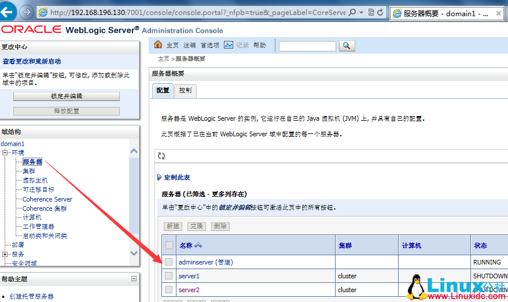Screen dimensions: 508x302
Task: Select the 服务器概要 - domain1 browser tab
Action: (447, 13)
